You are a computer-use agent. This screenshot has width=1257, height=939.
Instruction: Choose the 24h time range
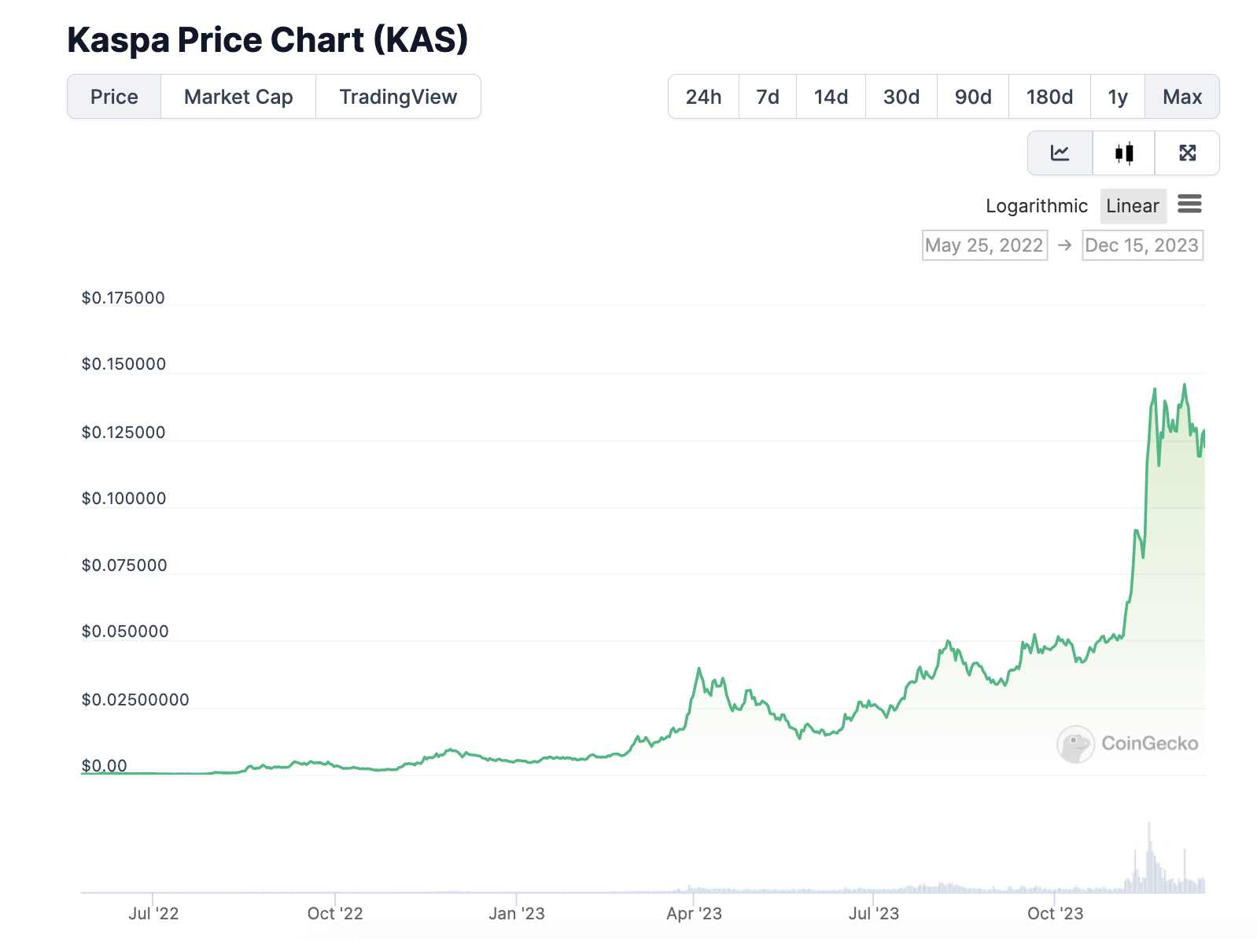[x=703, y=97]
